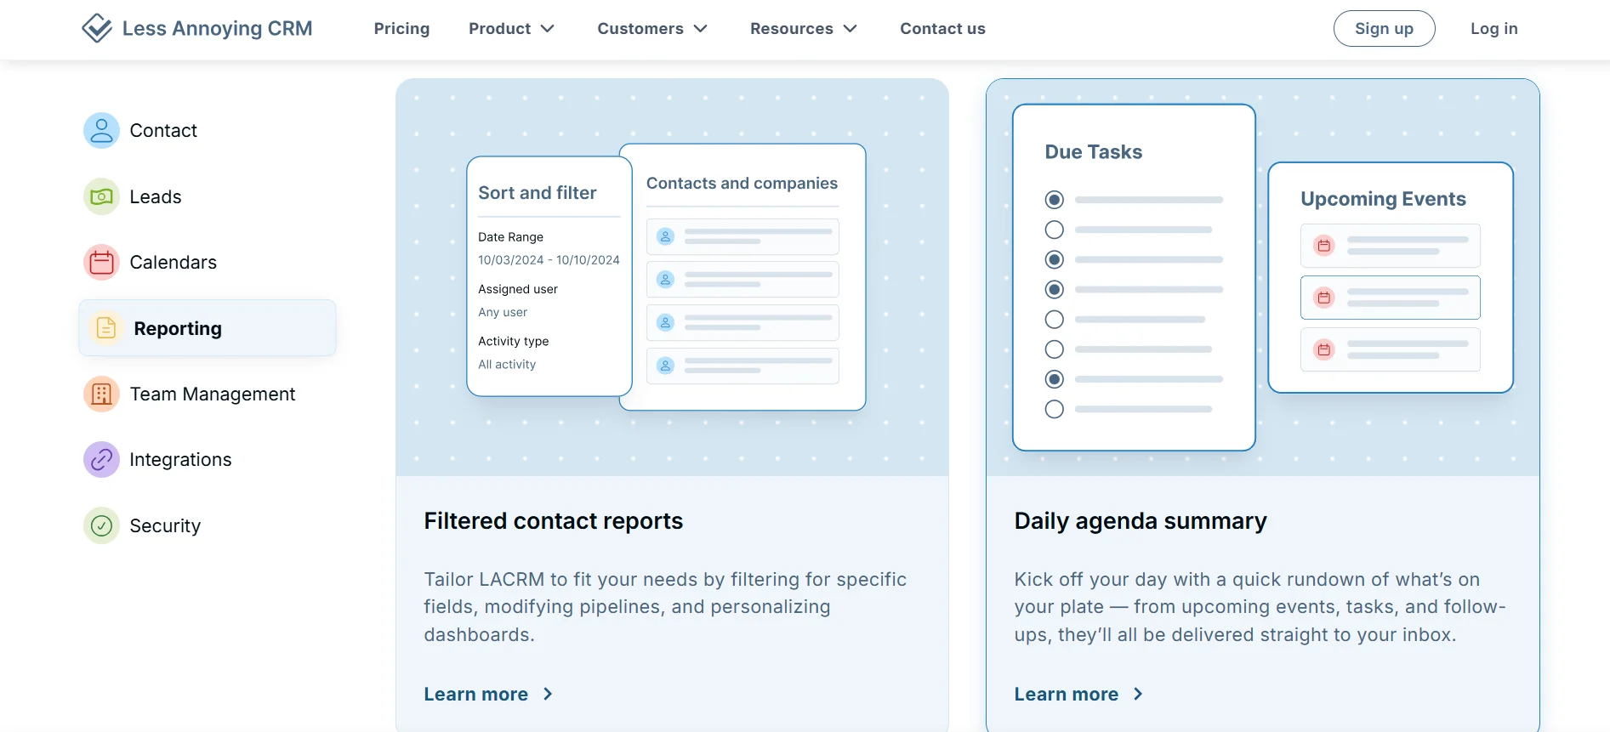Click the Log in link

(1493, 29)
